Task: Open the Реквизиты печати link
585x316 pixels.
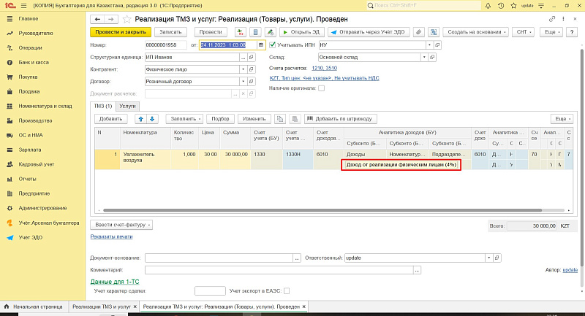Action: pos(111,236)
